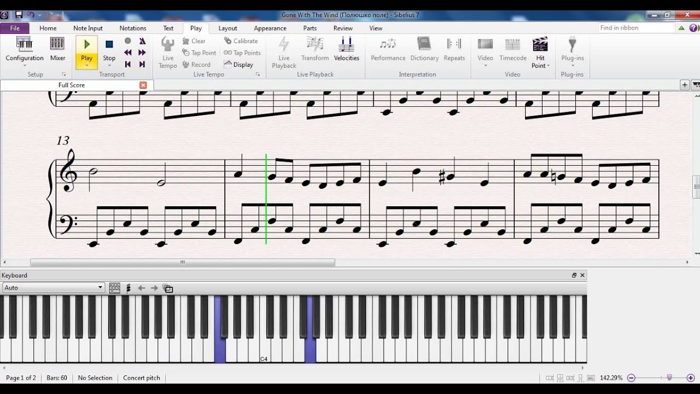The width and height of the screenshot is (700, 394).
Task: Click the Tap Points button
Action: click(242, 53)
